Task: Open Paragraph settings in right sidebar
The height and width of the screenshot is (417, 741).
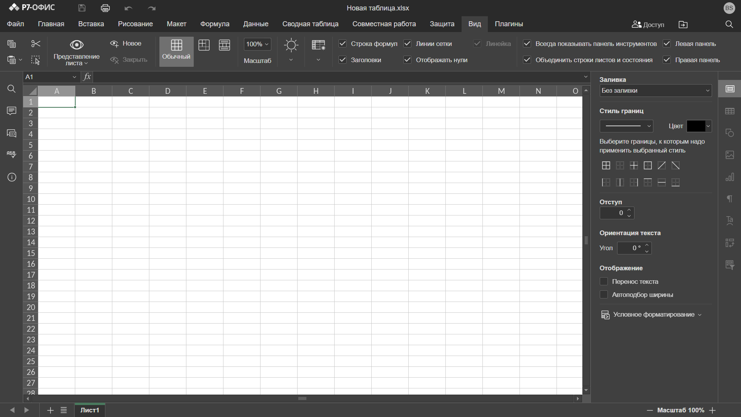Action: [730, 199]
